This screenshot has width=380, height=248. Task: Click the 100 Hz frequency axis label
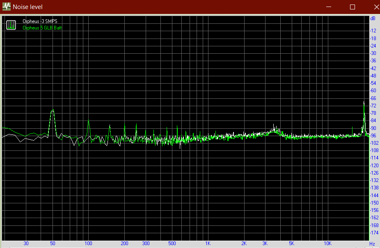point(88,243)
